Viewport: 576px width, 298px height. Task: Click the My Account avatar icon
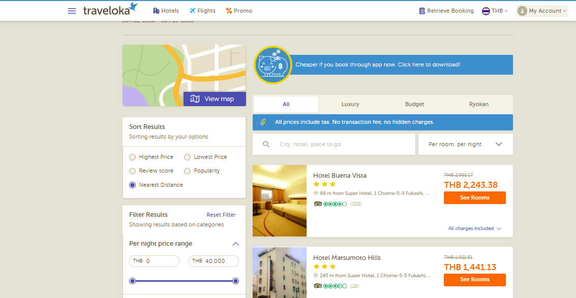[522, 11]
